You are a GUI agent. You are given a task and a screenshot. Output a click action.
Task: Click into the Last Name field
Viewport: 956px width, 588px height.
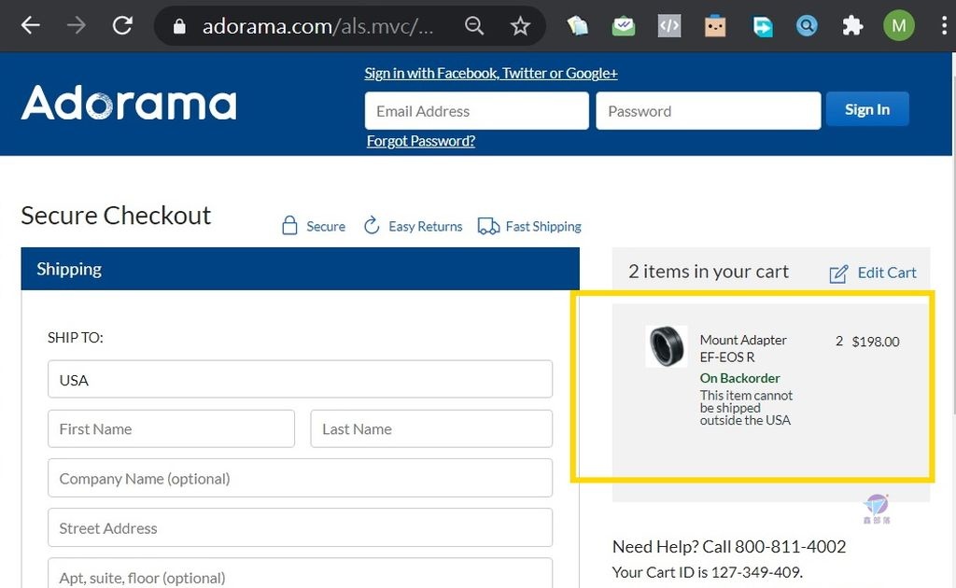tap(431, 428)
